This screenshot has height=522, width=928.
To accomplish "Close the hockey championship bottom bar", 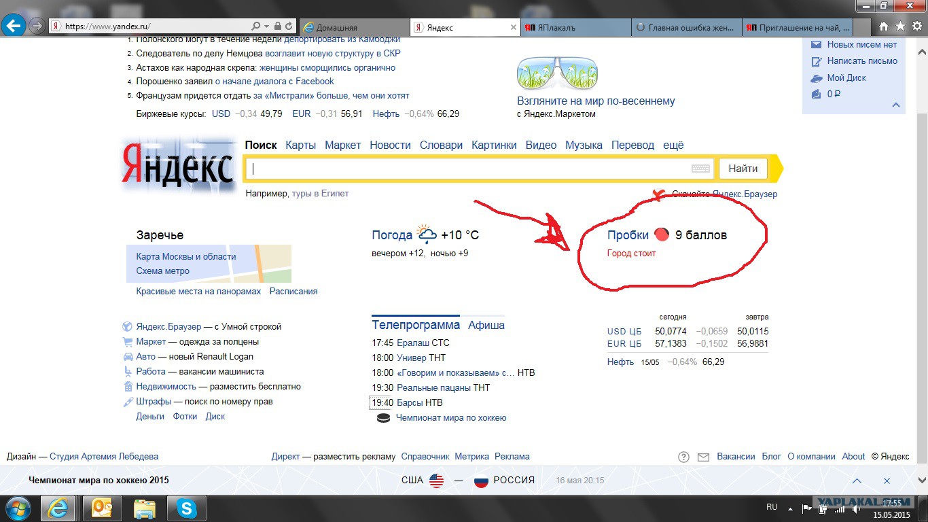I will coord(887,481).
